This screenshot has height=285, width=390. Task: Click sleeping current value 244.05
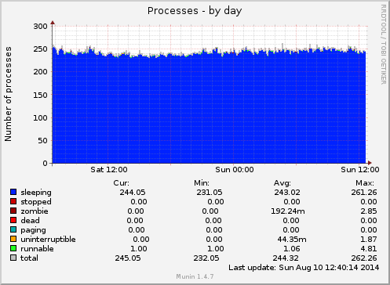click(133, 193)
